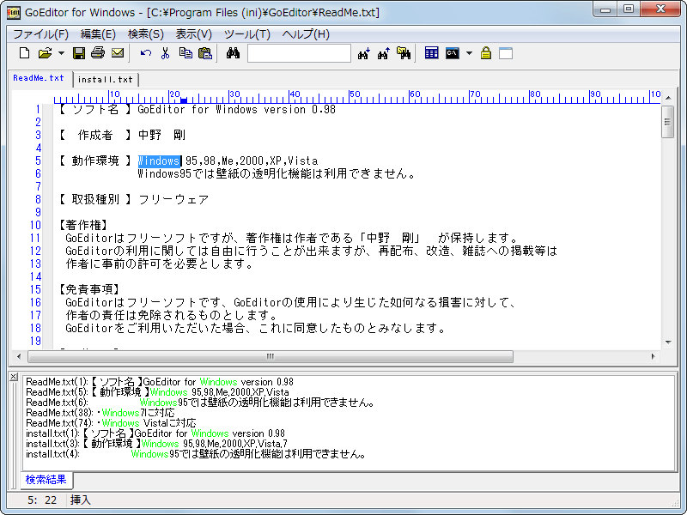Send file by mail with the envelope icon

[118, 53]
